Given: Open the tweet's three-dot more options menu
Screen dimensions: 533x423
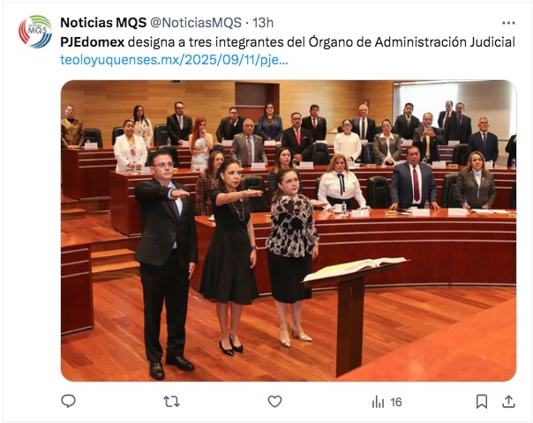Looking at the screenshot, I should (508, 23).
